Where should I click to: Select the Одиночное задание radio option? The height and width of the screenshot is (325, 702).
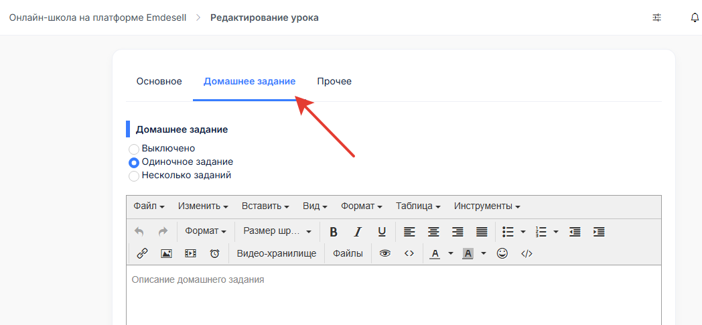coord(134,163)
